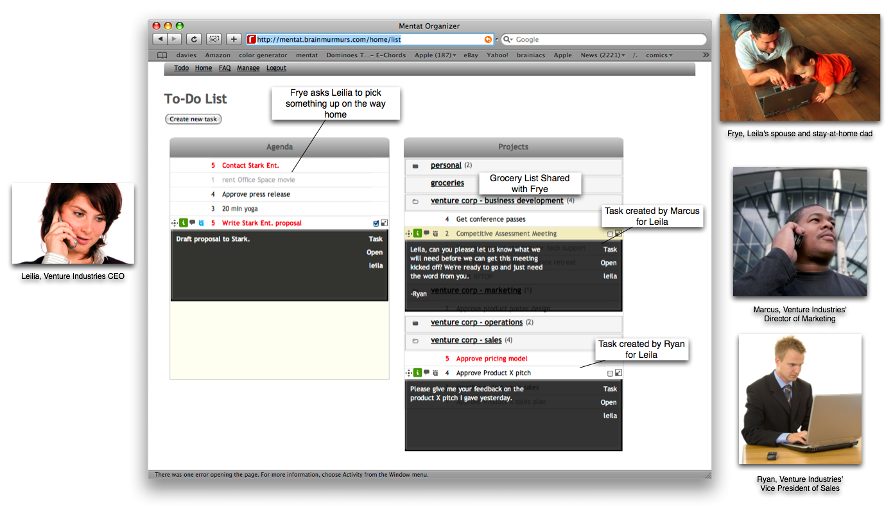
Task: Click icon right of comment bubble, Competitive Assessment row
Action: point(435,234)
